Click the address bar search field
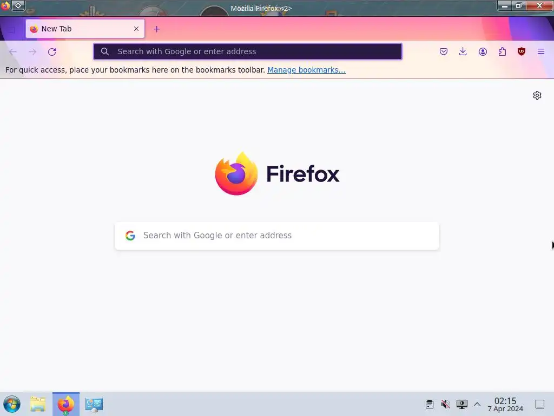The height and width of the screenshot is (416, 554). point(248,51)
